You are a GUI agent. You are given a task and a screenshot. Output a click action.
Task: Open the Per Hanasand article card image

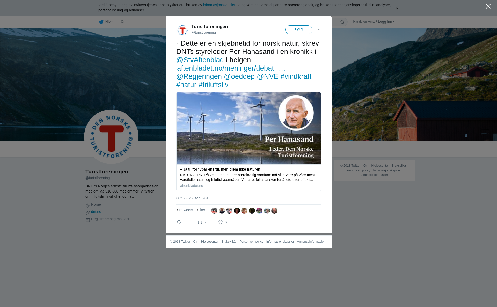pyautogui.click(x=249, y=128)
